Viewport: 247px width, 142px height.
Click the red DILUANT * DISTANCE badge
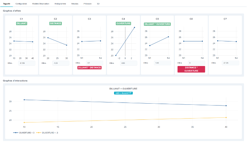[89, 68]
